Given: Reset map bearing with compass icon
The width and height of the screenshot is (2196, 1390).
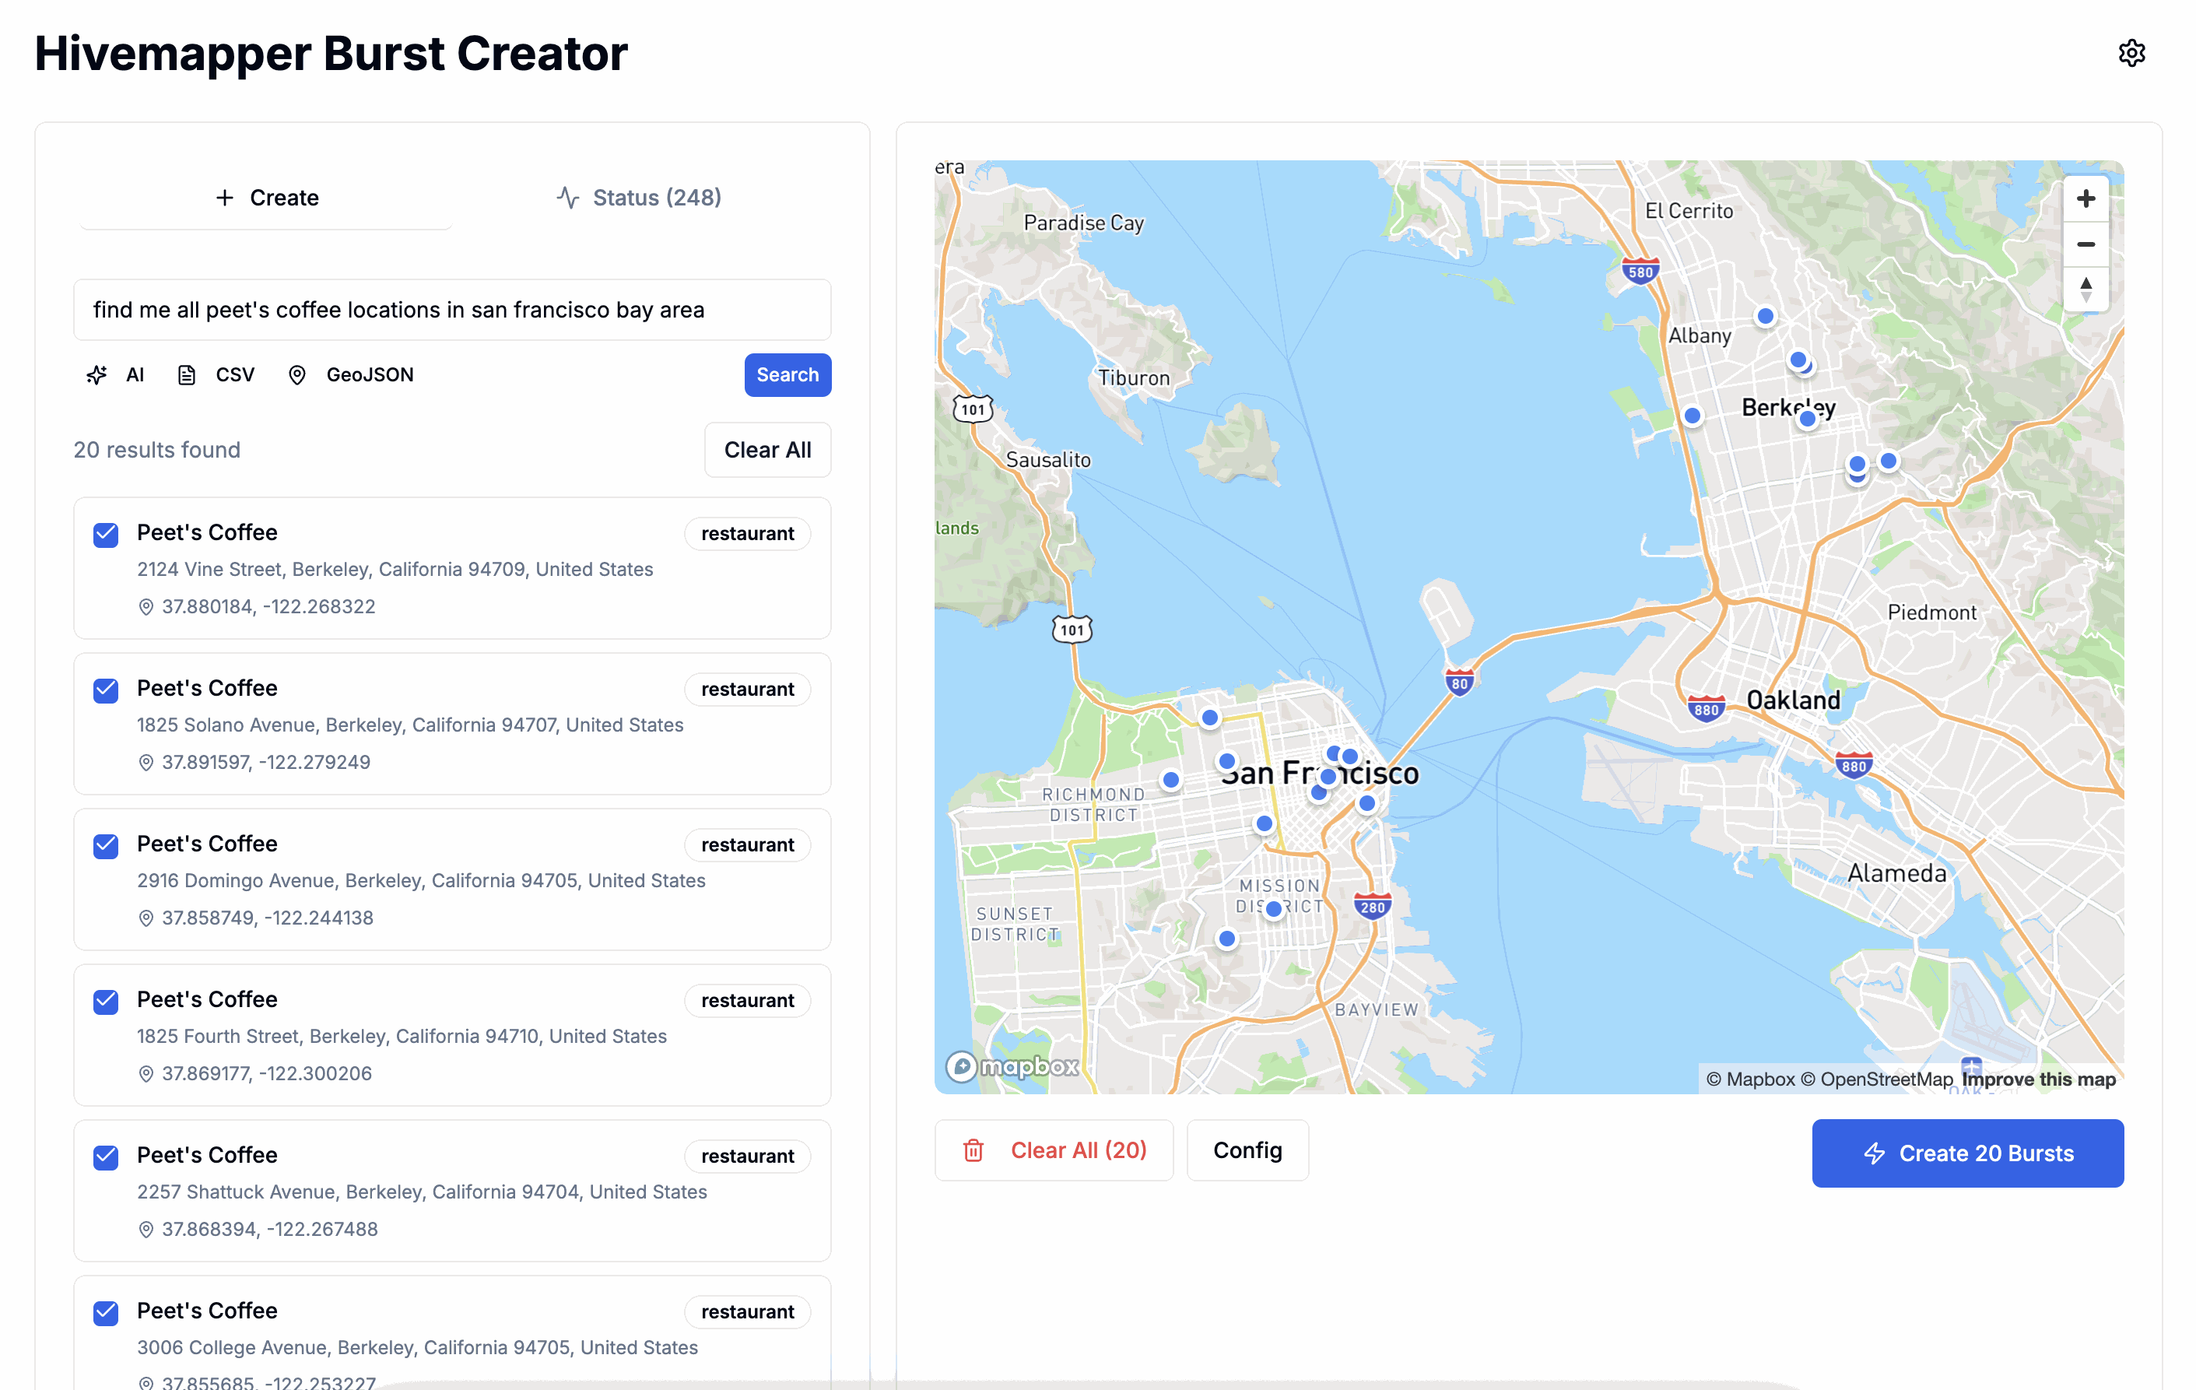Looking at the screenshot, I should 2085,290.
